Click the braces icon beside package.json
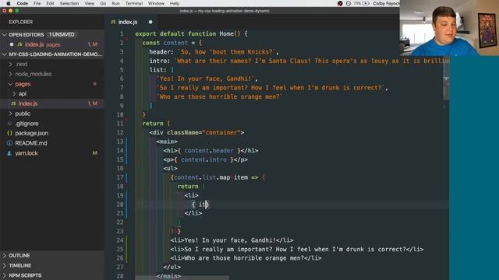The image size is (499, 280). (x=9, y=133)
